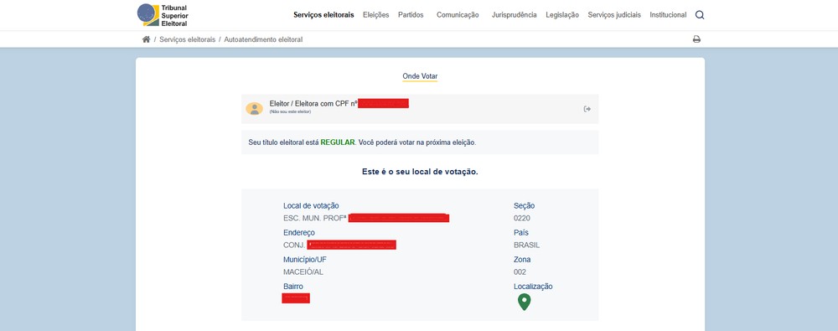This screenshot has width=838, height=331.
Task: Go to Serviços eleitorais breadcrumb link
Action: pyautogui.click(x=187, y=39)
